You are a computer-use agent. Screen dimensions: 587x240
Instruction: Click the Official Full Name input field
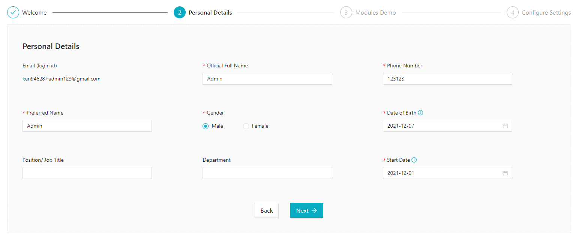coord(267,79)
